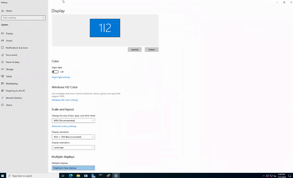Open the Multiple displays dropdown

click(73, 168)
